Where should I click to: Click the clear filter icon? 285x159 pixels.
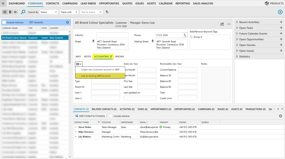pyautogui.click(x=107, y=12)
